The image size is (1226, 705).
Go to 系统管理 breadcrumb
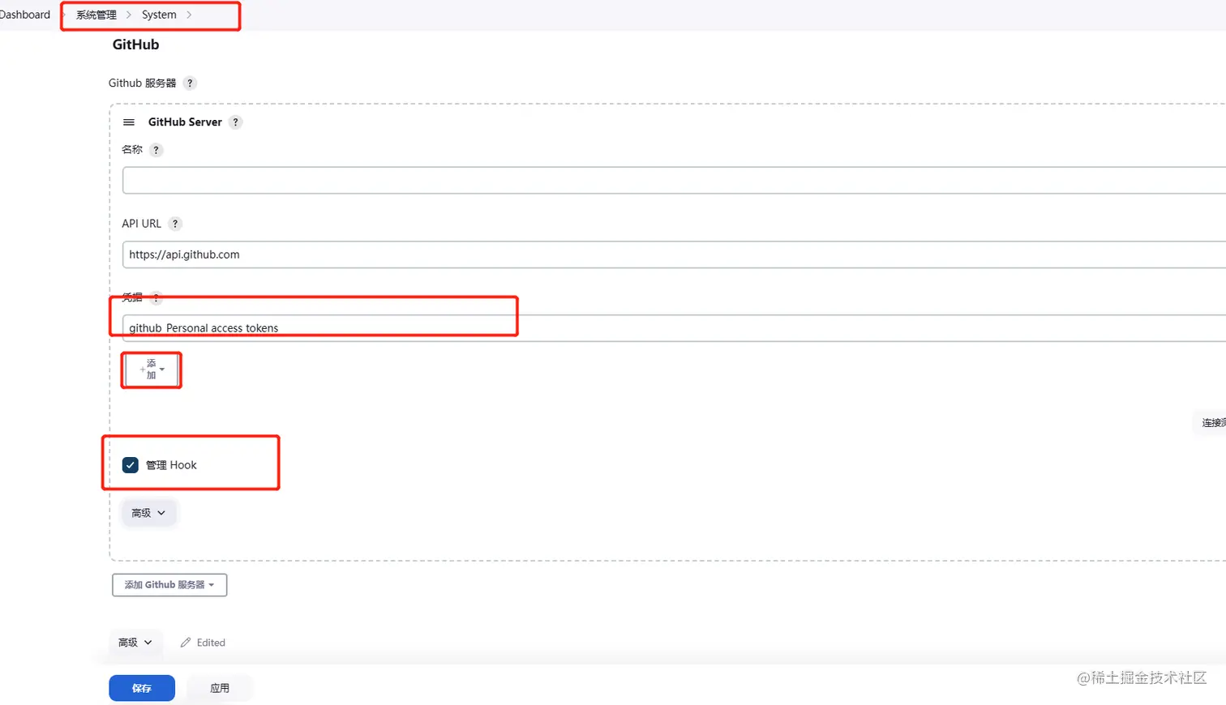pos(96,15)
